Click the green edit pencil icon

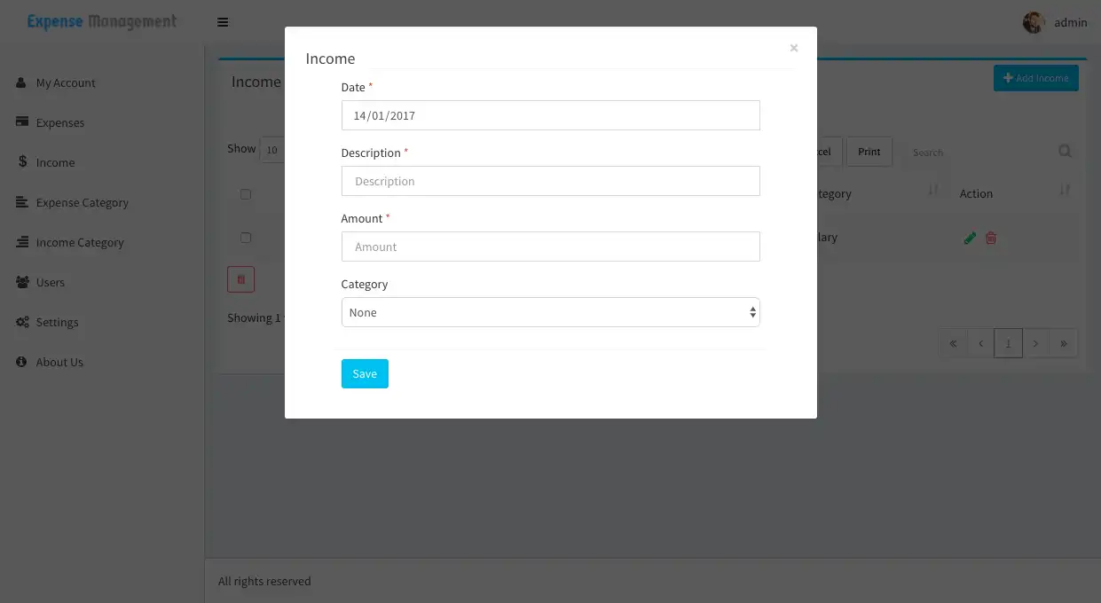pyautogui.click(x=970, y=238)
